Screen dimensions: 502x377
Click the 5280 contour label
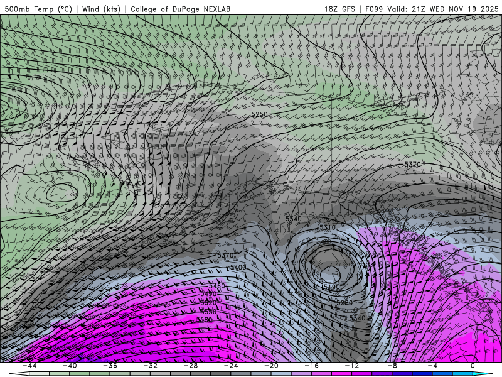point(344,303)
